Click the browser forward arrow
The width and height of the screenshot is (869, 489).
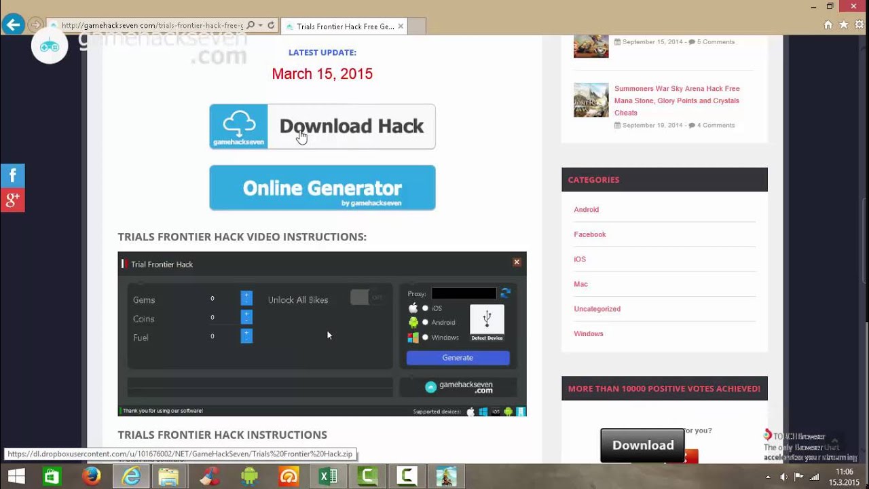tap(35, 25)
